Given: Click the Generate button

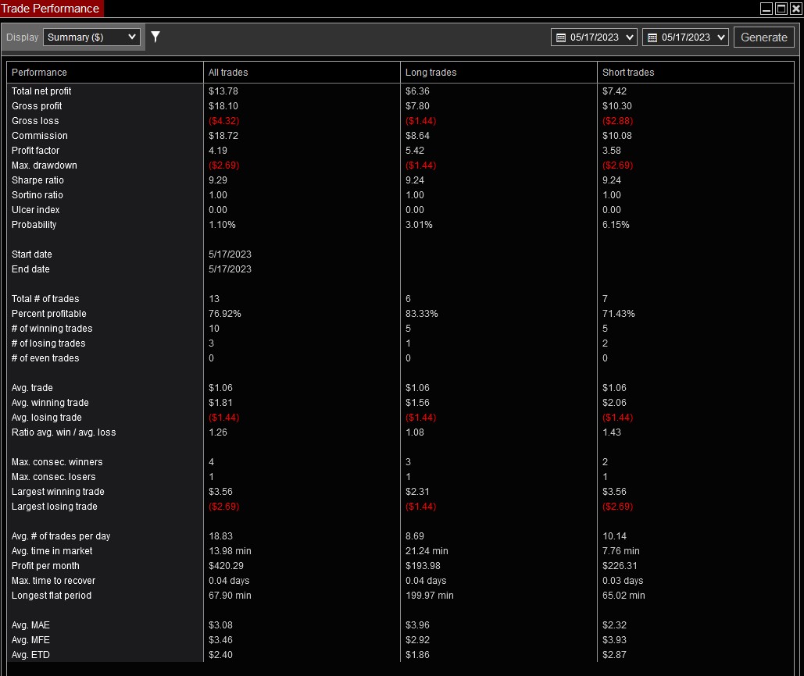Looking at the screenshot, I should (x=763, y=37).
